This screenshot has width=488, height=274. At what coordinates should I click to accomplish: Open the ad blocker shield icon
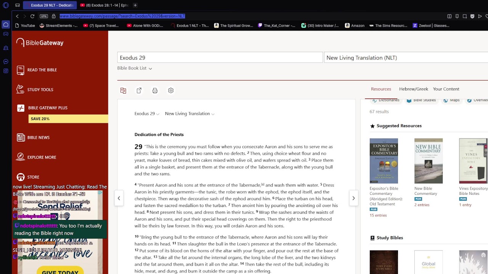[472, 16]
